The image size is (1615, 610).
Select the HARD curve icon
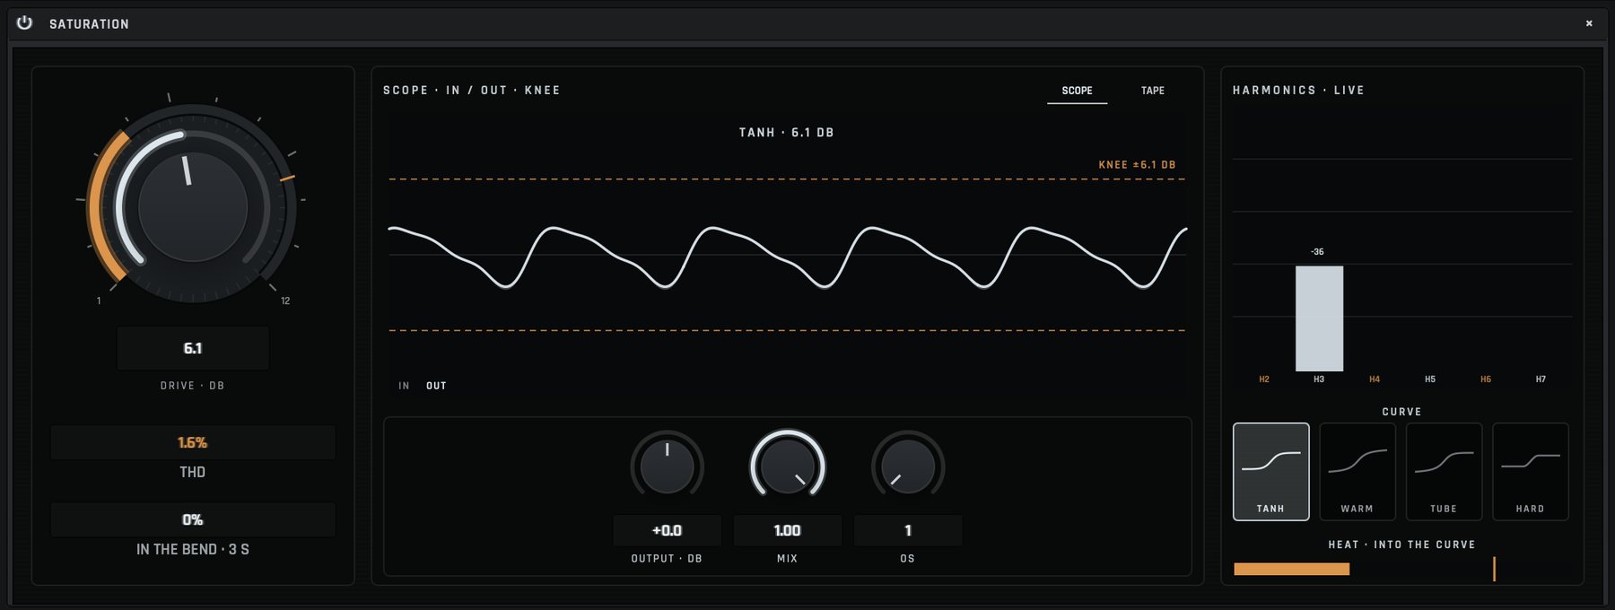point(1531,472)
